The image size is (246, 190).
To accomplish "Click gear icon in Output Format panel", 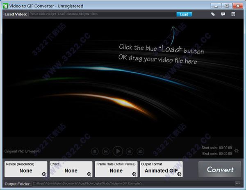I will [179, 174].
